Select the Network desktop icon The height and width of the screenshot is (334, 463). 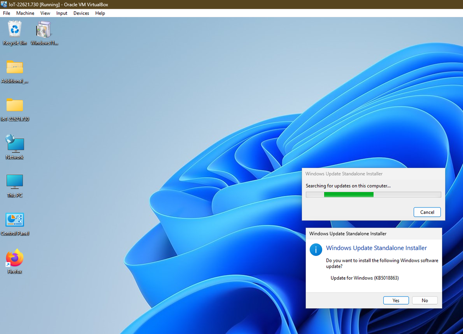pyautogui.click(x=15, y=147)
